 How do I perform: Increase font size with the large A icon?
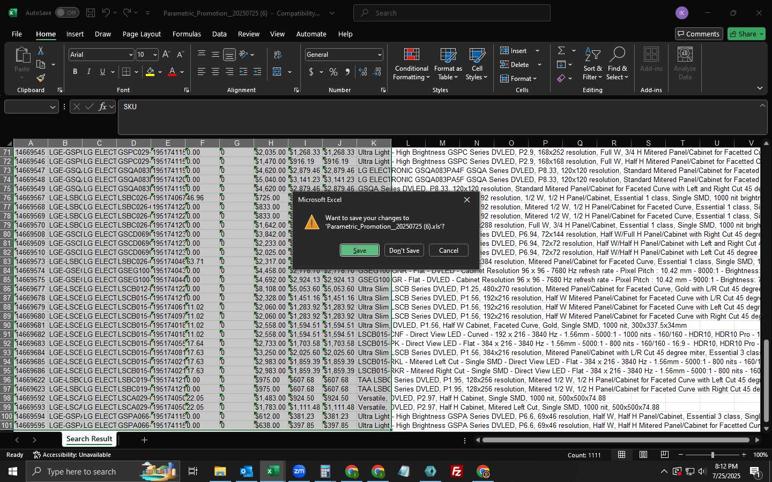click(x=166, y=55)
